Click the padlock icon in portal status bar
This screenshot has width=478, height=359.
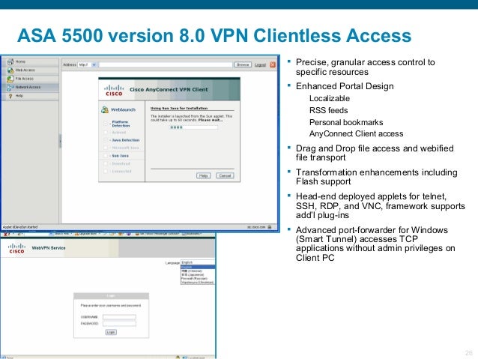270,227
